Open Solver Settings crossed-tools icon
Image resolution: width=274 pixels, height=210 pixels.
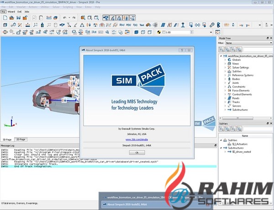(x=20, y=25)
